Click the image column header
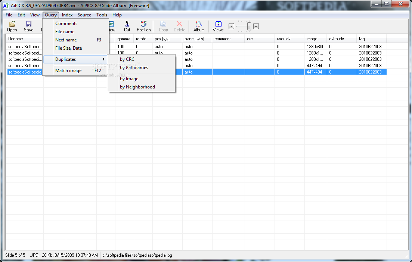 (x=316, y=39)
